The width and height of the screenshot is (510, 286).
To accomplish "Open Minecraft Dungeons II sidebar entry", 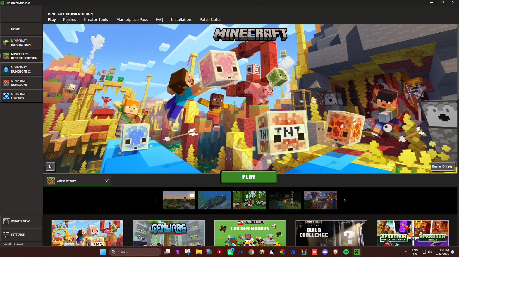I will 21,69.
